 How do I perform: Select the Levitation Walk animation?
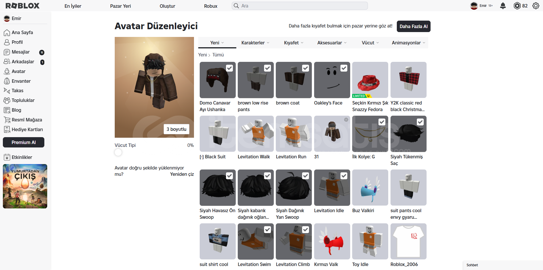coord(256,134)
